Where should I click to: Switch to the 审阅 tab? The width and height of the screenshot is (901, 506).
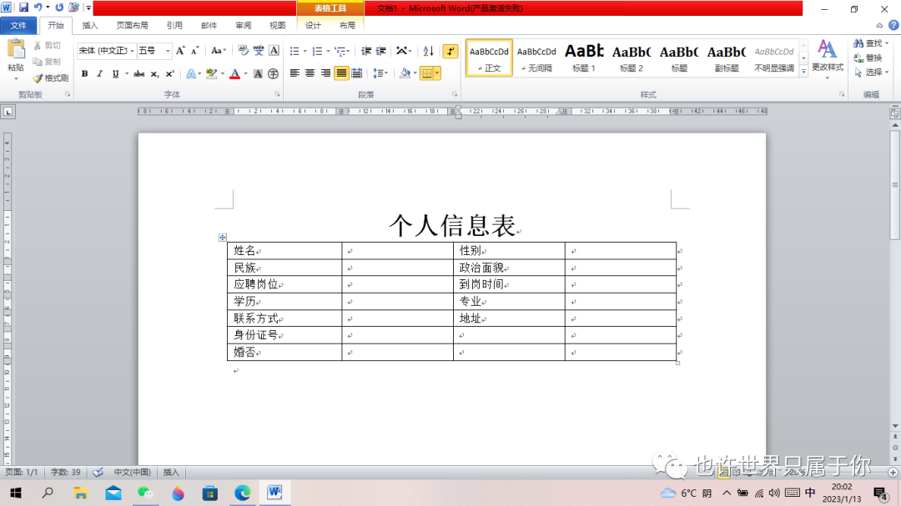pyautogui.click(x=243, y=25)
